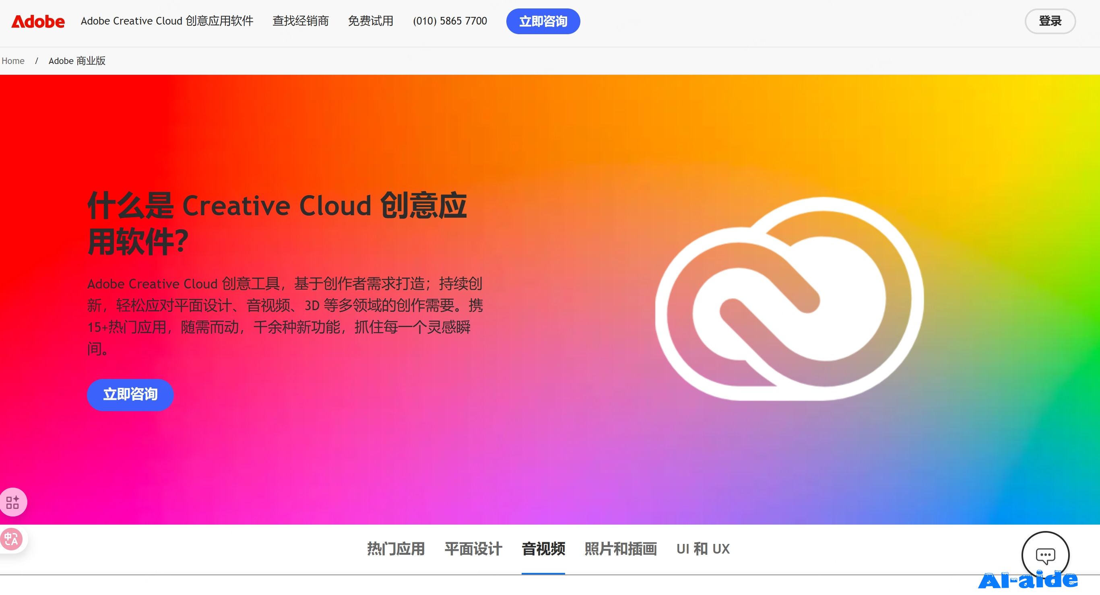Click the phone number (010) 5865 7700

click(450, 21)
